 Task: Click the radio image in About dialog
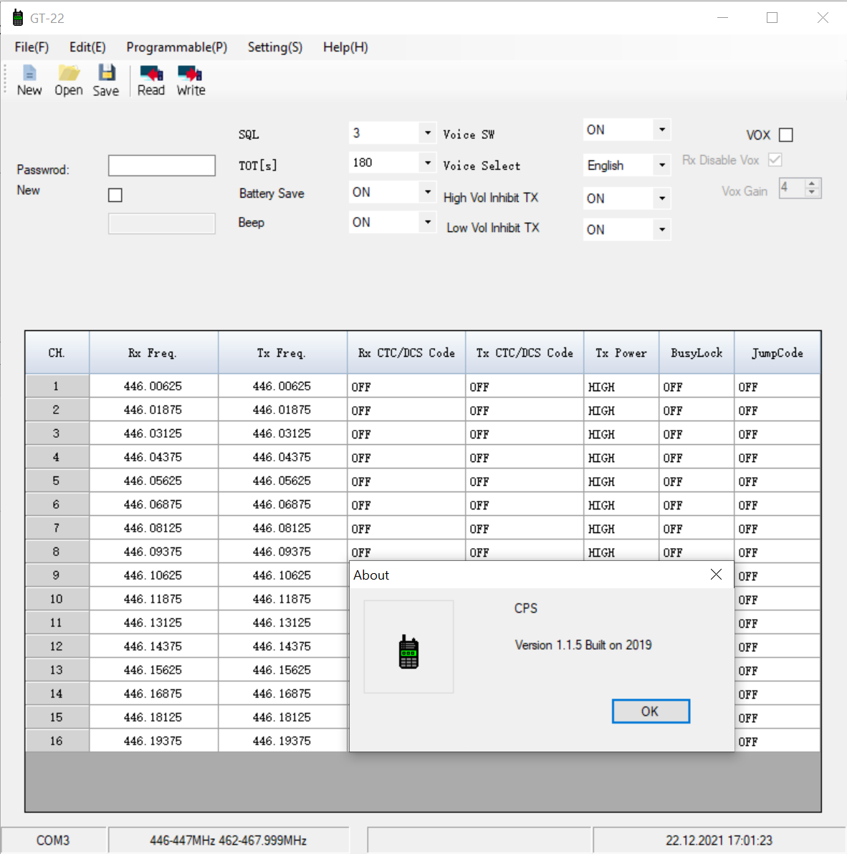coord(408,651)
